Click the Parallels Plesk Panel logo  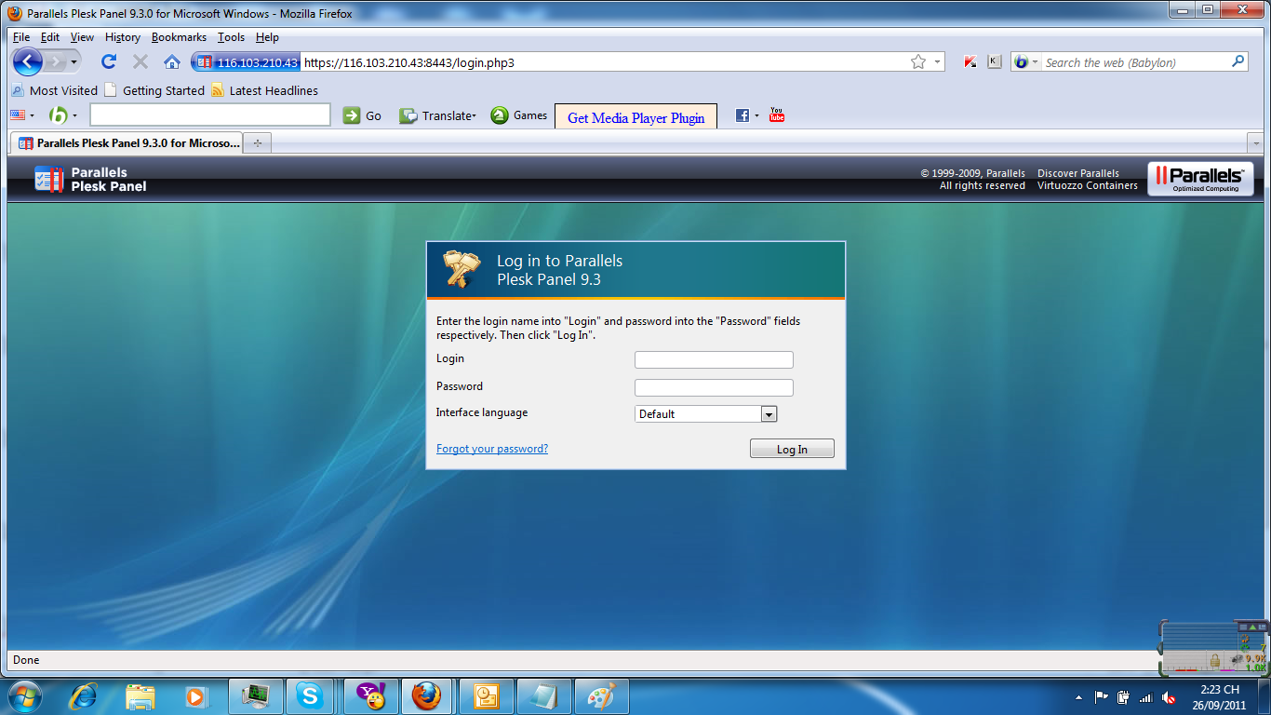tap(91, 179)
